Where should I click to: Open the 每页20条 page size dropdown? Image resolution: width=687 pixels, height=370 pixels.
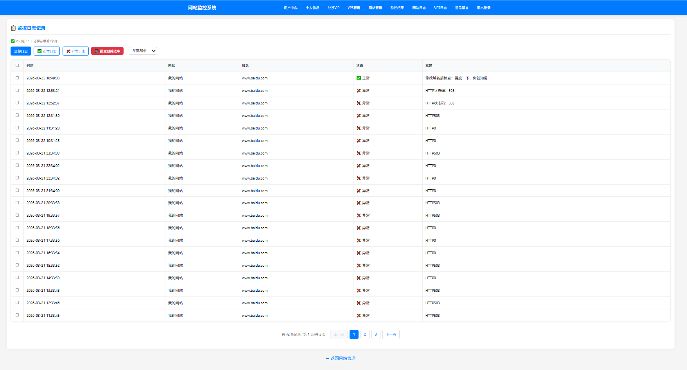pos(143,51)
